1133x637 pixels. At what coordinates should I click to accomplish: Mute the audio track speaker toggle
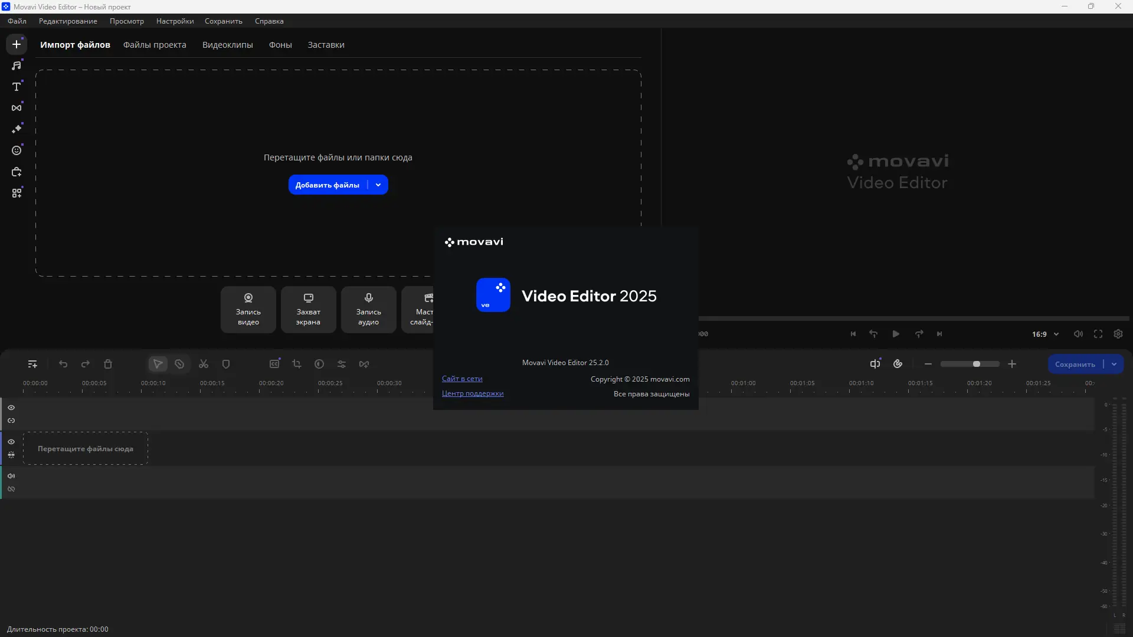[x=11, y=476]
